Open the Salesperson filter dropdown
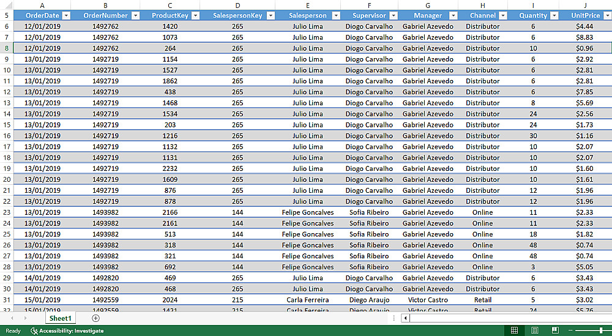Image resolution: width=612 pixels, height=336 pixels. [335, 16]
